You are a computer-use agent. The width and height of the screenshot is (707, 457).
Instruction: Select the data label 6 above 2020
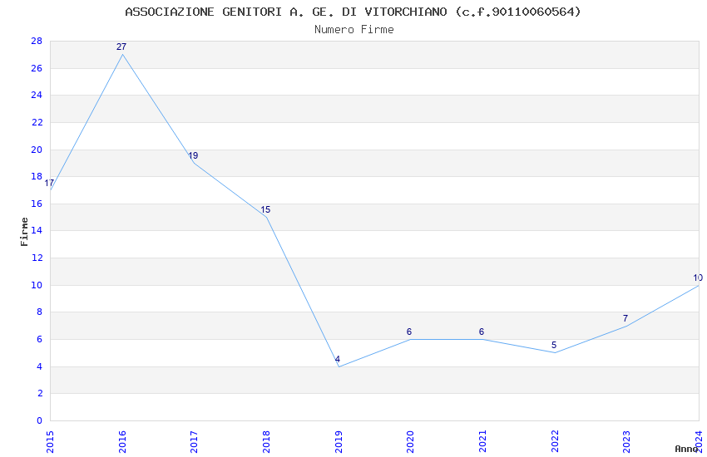click(409, 332)
